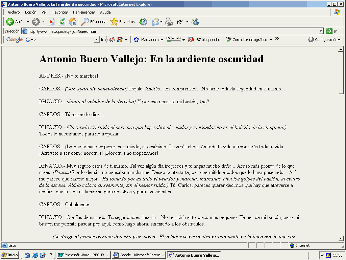
Task: Click the vertical scrollbar thumb
Action: (x=341, y=73)
